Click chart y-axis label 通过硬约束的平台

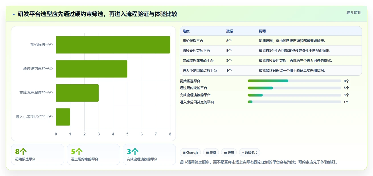(x=38, y=69)
